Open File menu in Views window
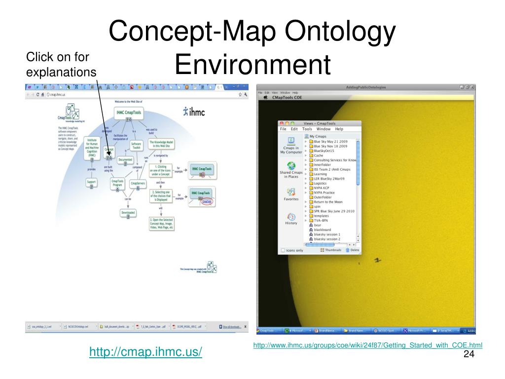 [x=283, y=129]
